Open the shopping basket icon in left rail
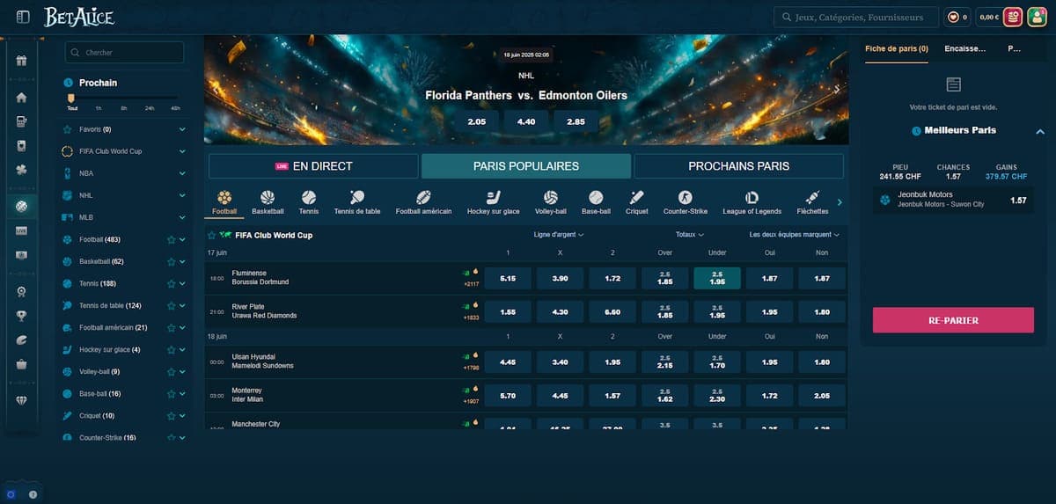Screen dimensions: 1056x504 click(x=22, y=364)
